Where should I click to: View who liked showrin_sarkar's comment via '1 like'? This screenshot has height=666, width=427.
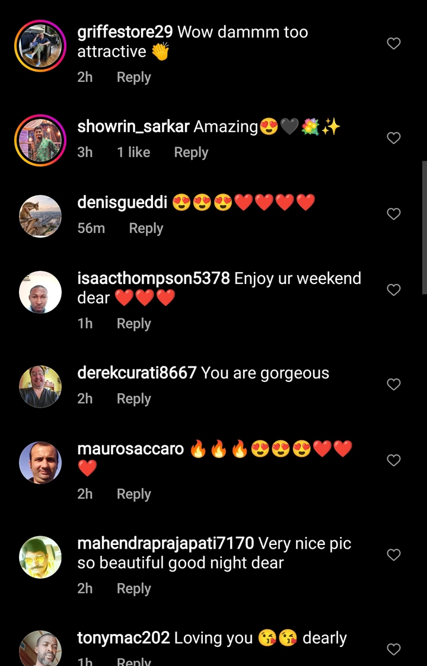[133, 152]
